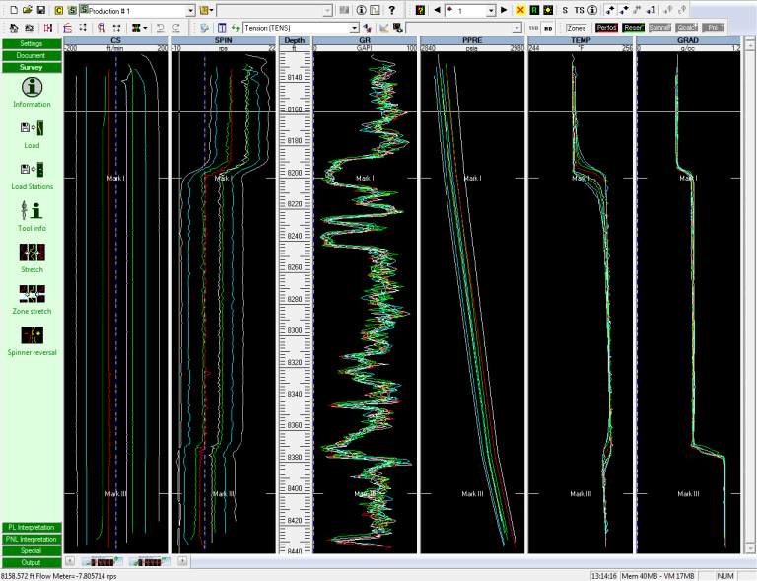Image resolution: width=757 pixels, height=581 pixels.
Task: Click the TEMP track header
Action: (x=581, y=40)
